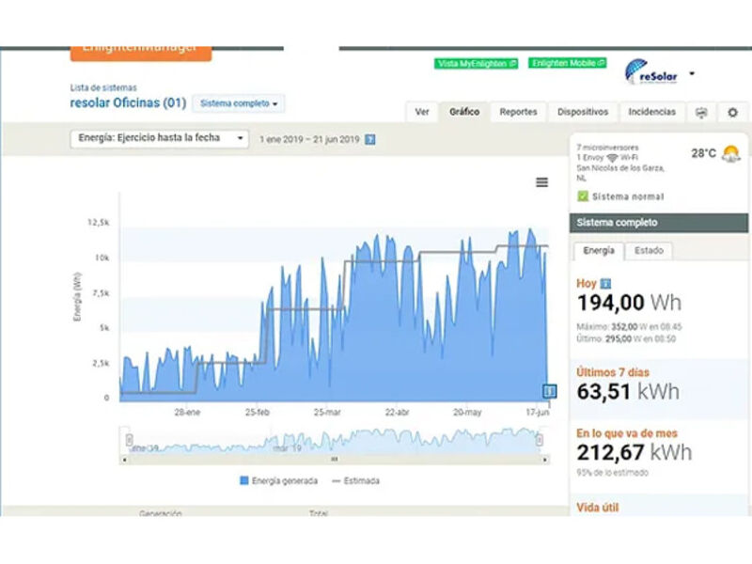Viewport: 752px width, 564px height.
Task: Toggle the Energía generada legend item
Action: [x=278, y=481]
